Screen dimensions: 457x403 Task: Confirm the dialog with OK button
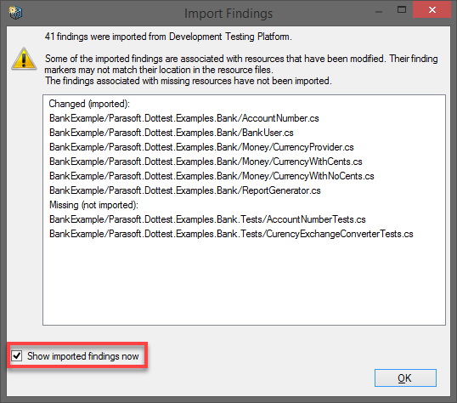405,377
